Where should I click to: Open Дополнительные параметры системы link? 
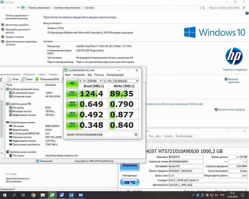point(21,43)
